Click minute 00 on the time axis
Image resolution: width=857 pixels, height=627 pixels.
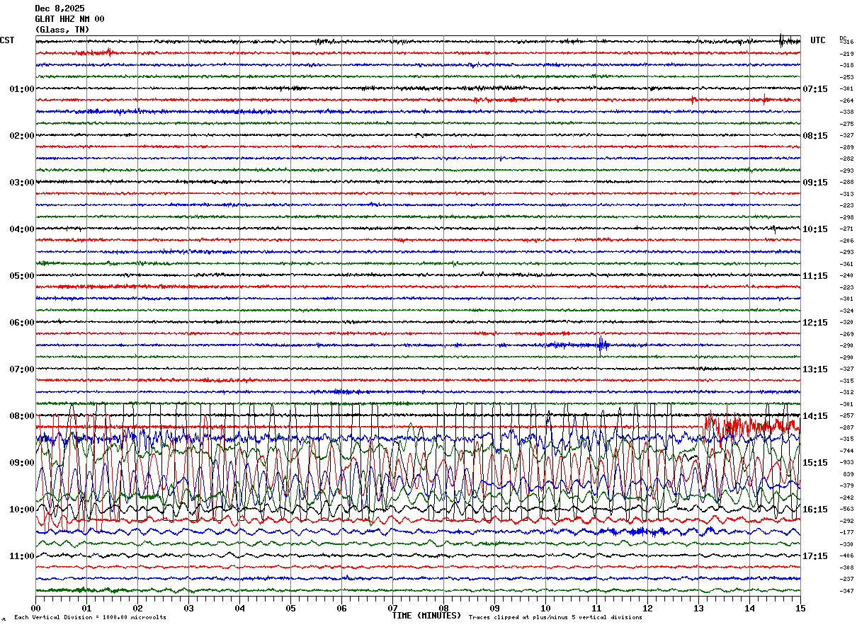coord(35,608)
